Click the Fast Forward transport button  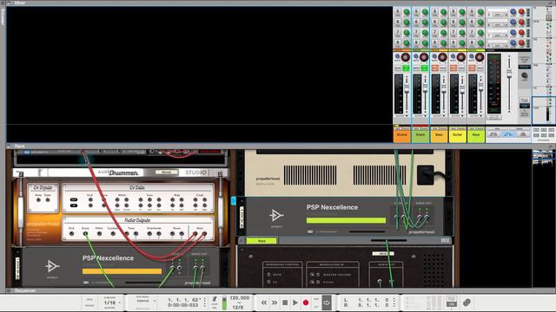point(275,302)
